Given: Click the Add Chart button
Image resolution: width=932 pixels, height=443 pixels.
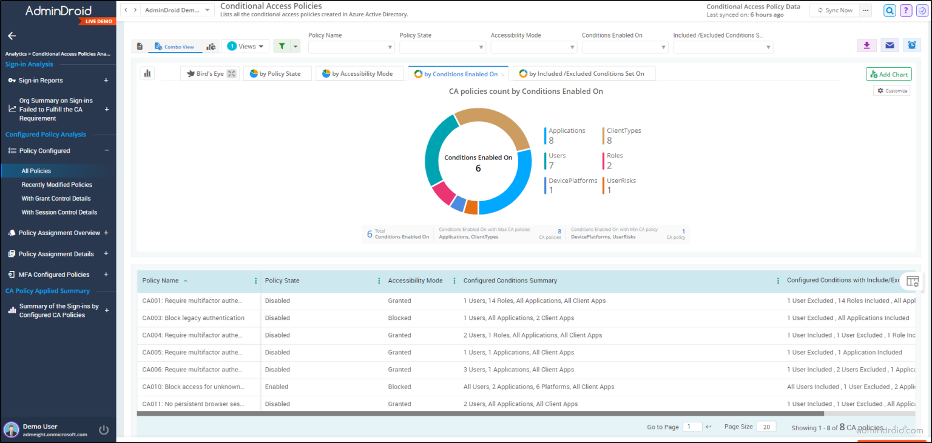Looking at the screenshot, I should pyautogui.click(x=888, y=73).
